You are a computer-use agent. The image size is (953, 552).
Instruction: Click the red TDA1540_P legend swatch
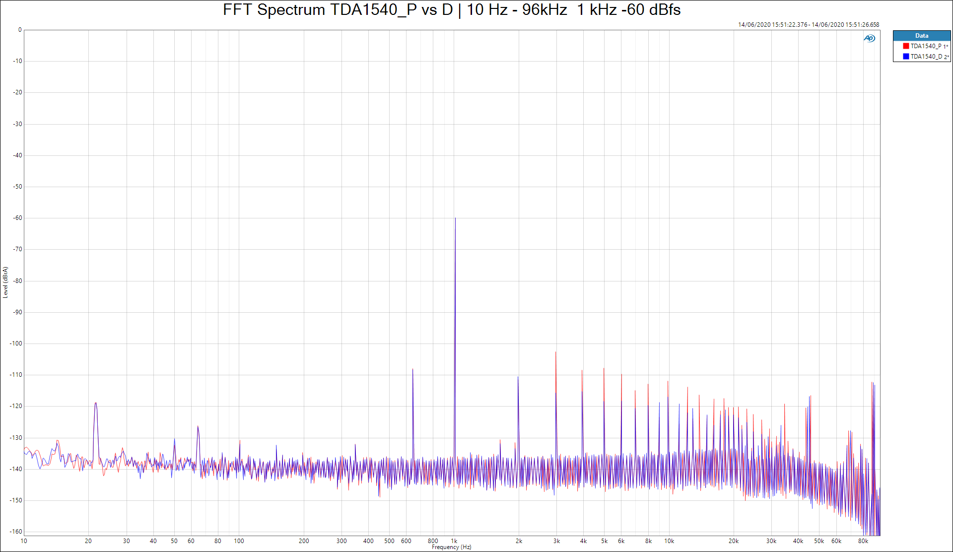tap(906, 46)
